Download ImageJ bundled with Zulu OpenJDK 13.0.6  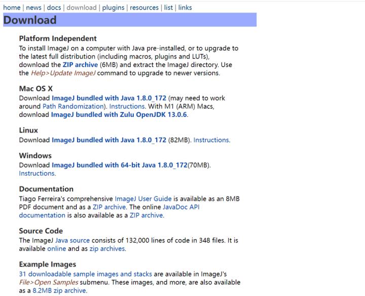pyautogui.click(x=119, y=115)
